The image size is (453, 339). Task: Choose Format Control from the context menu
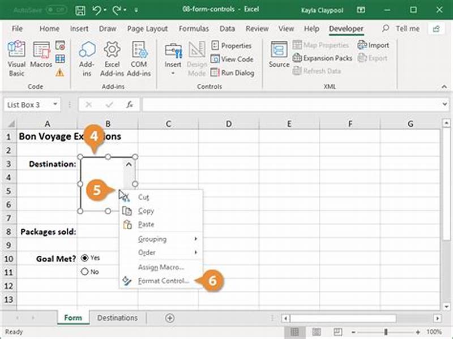point(162,281)
